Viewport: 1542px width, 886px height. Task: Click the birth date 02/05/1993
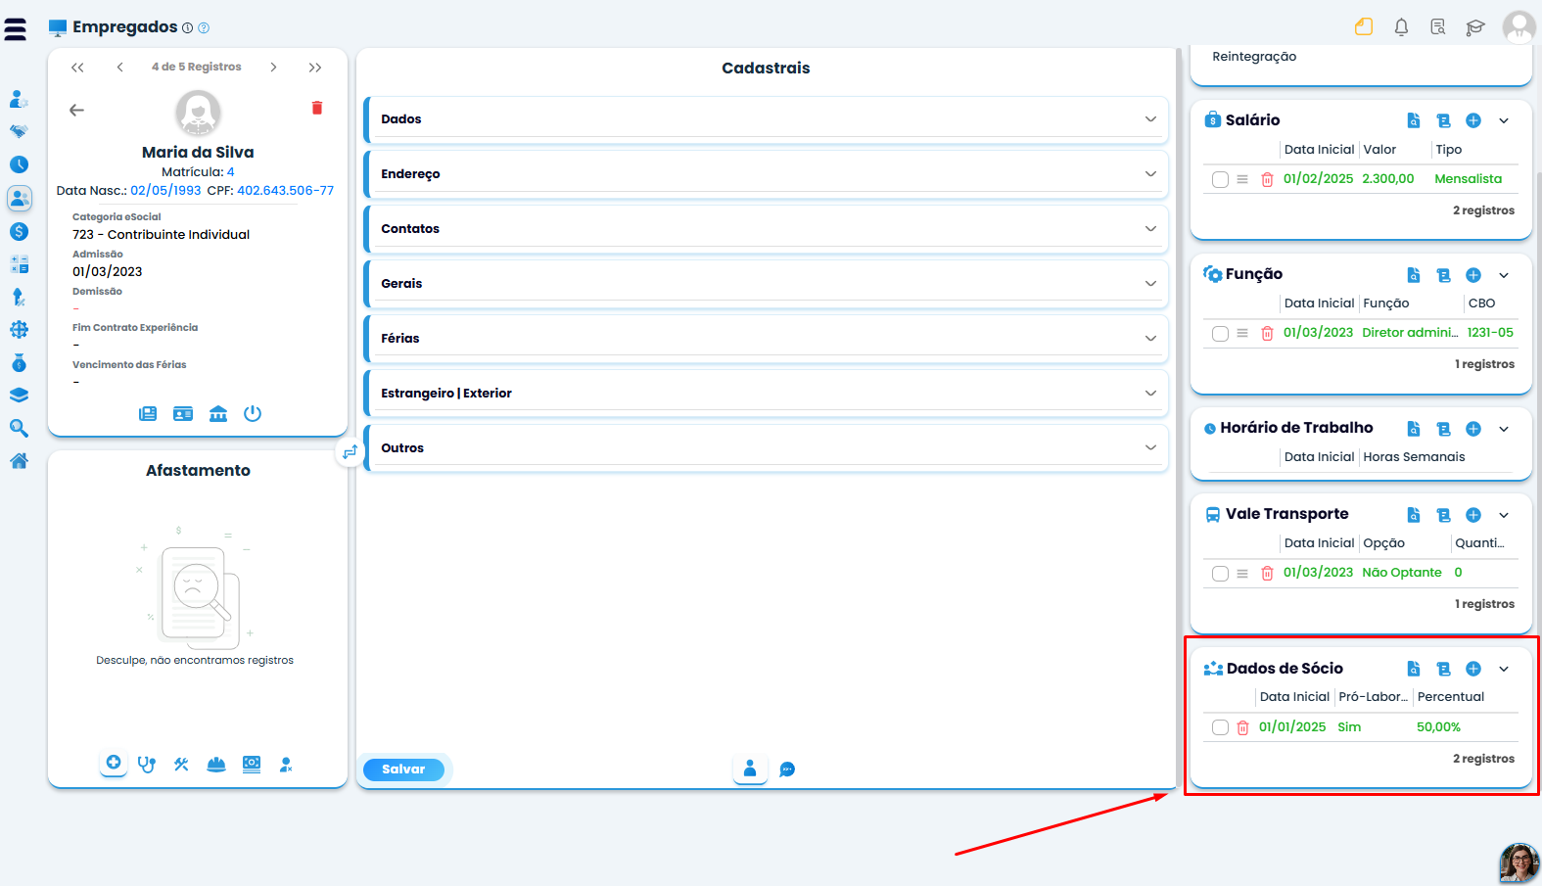165,191
